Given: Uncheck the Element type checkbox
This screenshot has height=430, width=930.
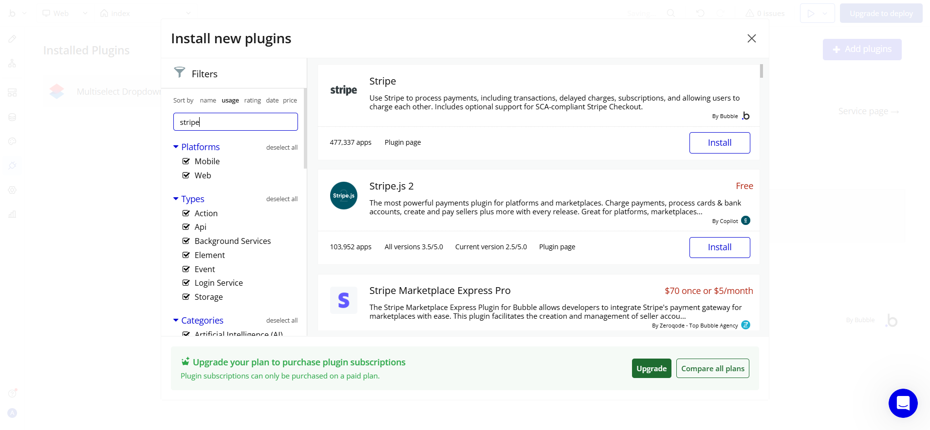Looking at the screenshot, I should pos(186,255).
